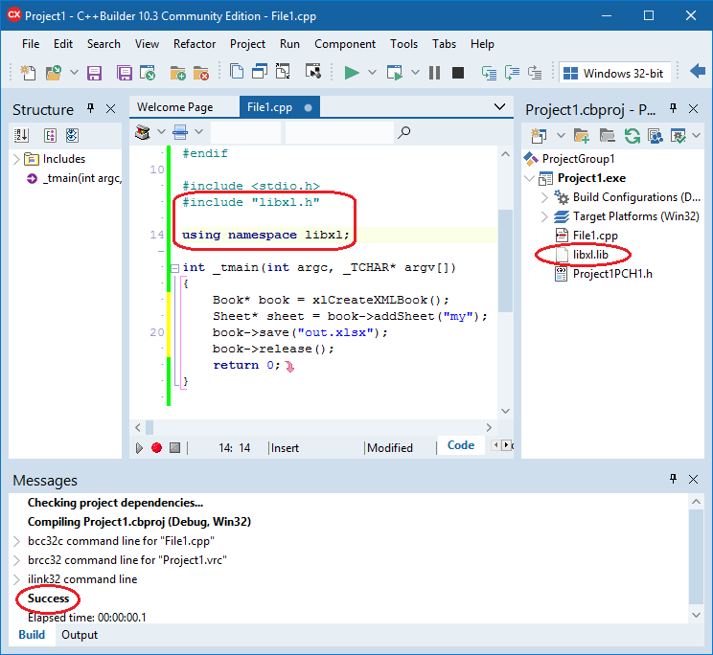Click the Save All toolbar icon

pyautogui.click(x=125, y=73)
